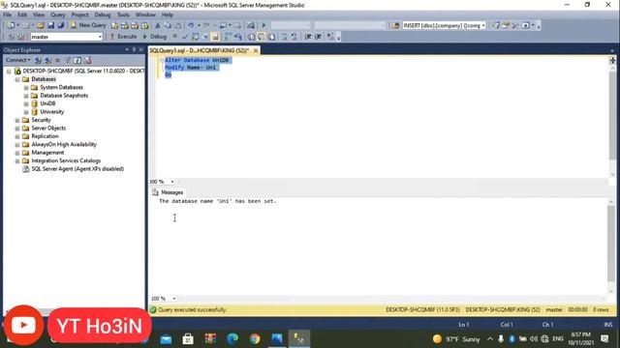Select the University database

pyautogui.click(x=51, y=112)
